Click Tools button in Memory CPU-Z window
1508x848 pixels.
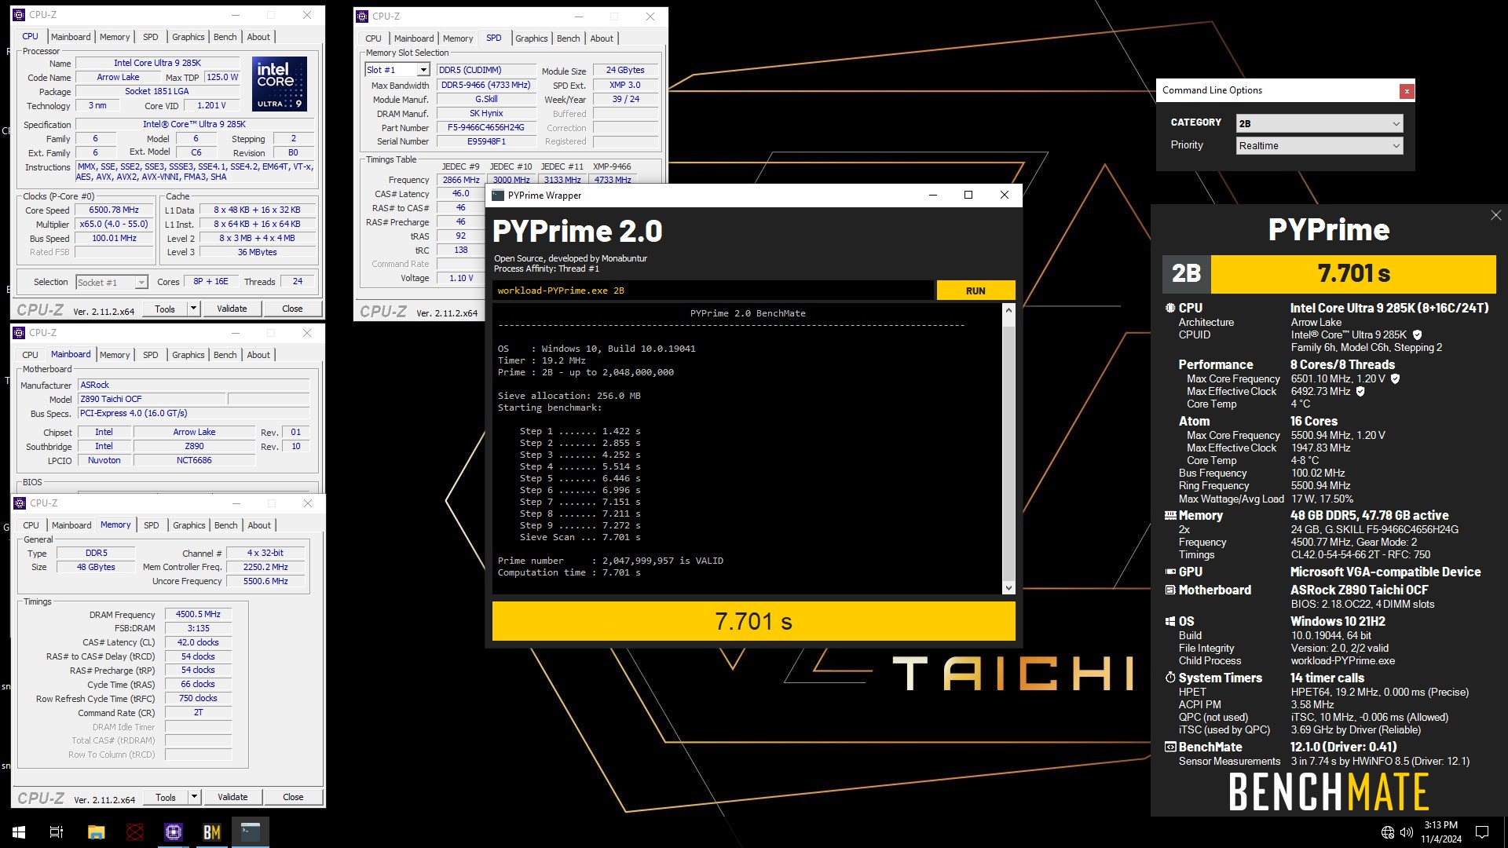(166, 797)
